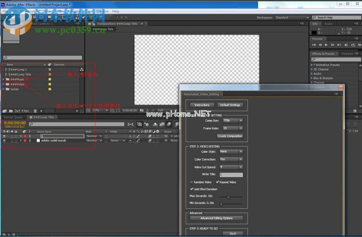
Task: Expand the Solids folder
Action: tap(3, 89)
